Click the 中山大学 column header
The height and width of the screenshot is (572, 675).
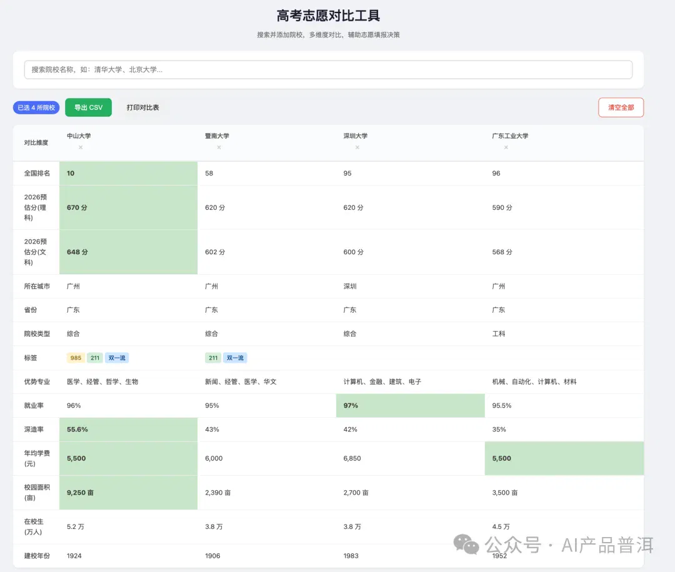[79, 136]
